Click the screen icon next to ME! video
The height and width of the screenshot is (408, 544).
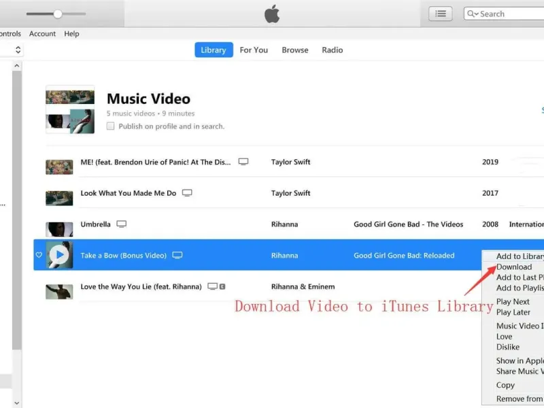tap(243, 162)
